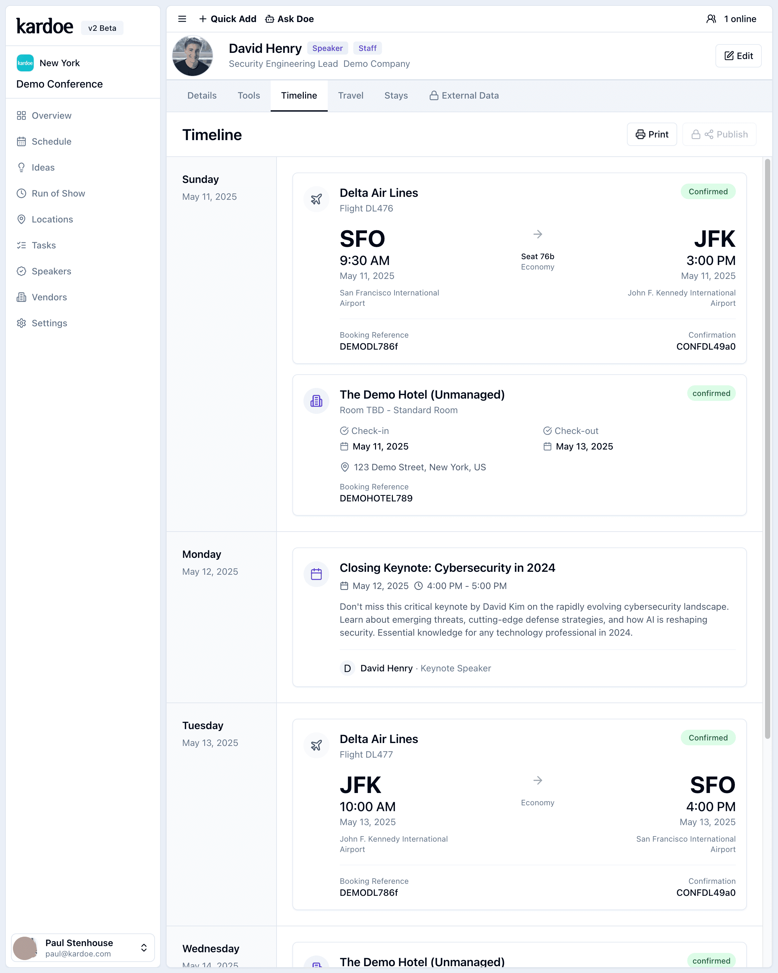Click the Delta Air Lines title on flight DL477
The height and width of the screenshot is (973, 778).
(379, 739)
